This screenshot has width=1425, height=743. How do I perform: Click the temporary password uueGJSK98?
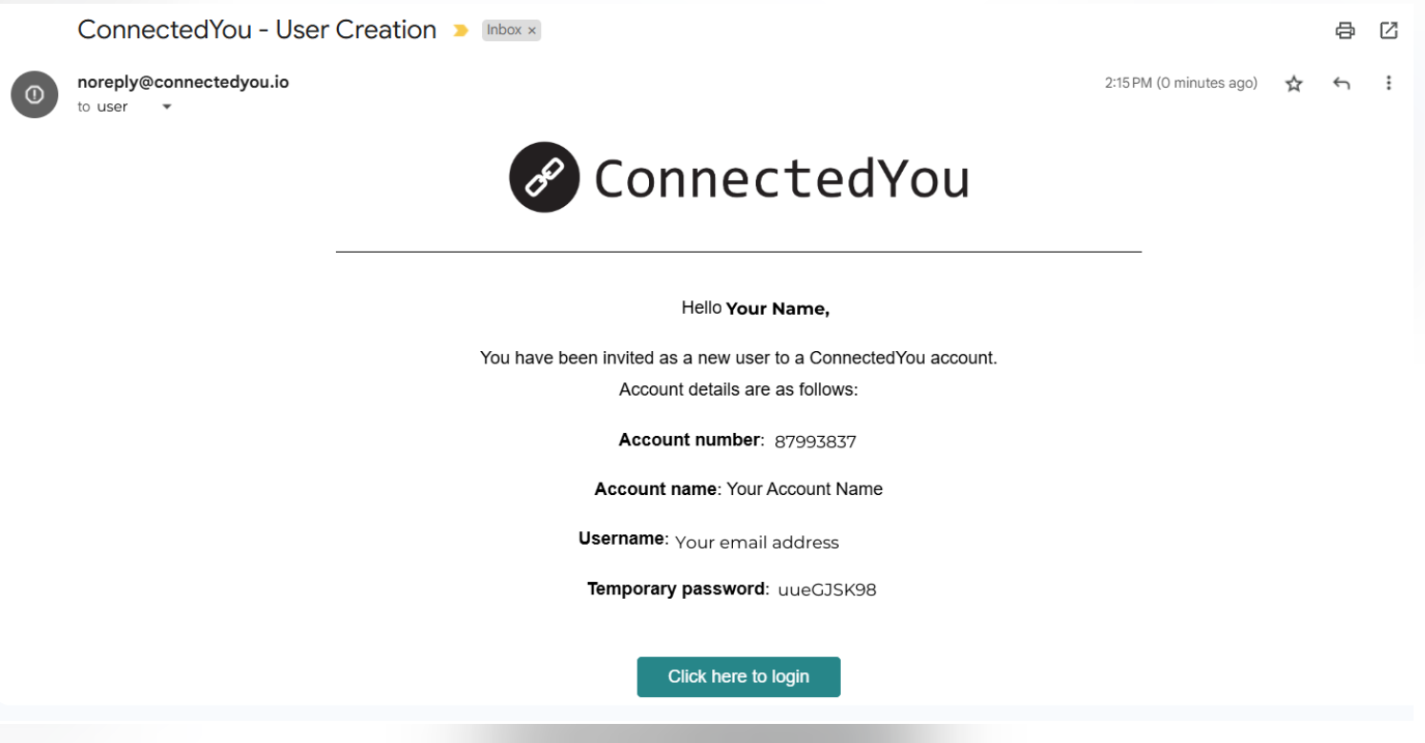[827, 589]
